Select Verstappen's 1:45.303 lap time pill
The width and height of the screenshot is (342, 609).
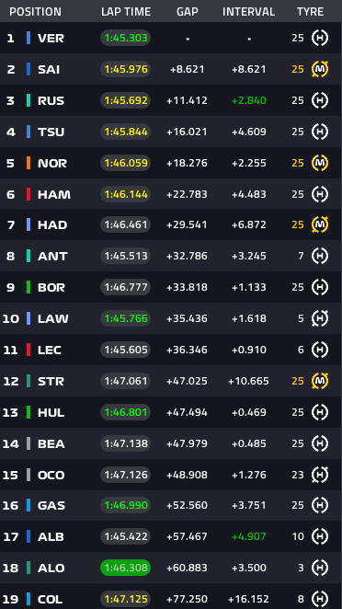(x=125, y=38)
